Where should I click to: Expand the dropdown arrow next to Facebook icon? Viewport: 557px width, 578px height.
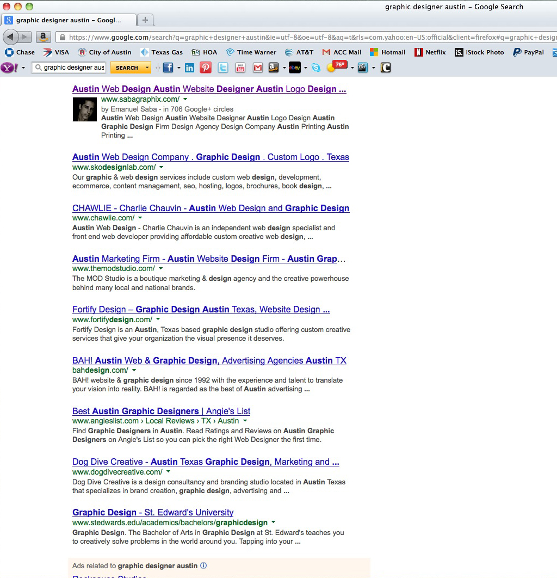pyautogui.click(x=179, y=68)
